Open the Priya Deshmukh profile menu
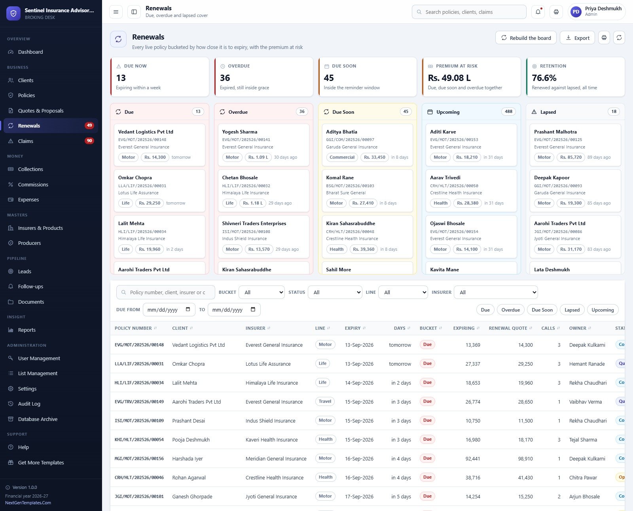The image size is (633, 511). pyautogui.click(x=597, y=12)
